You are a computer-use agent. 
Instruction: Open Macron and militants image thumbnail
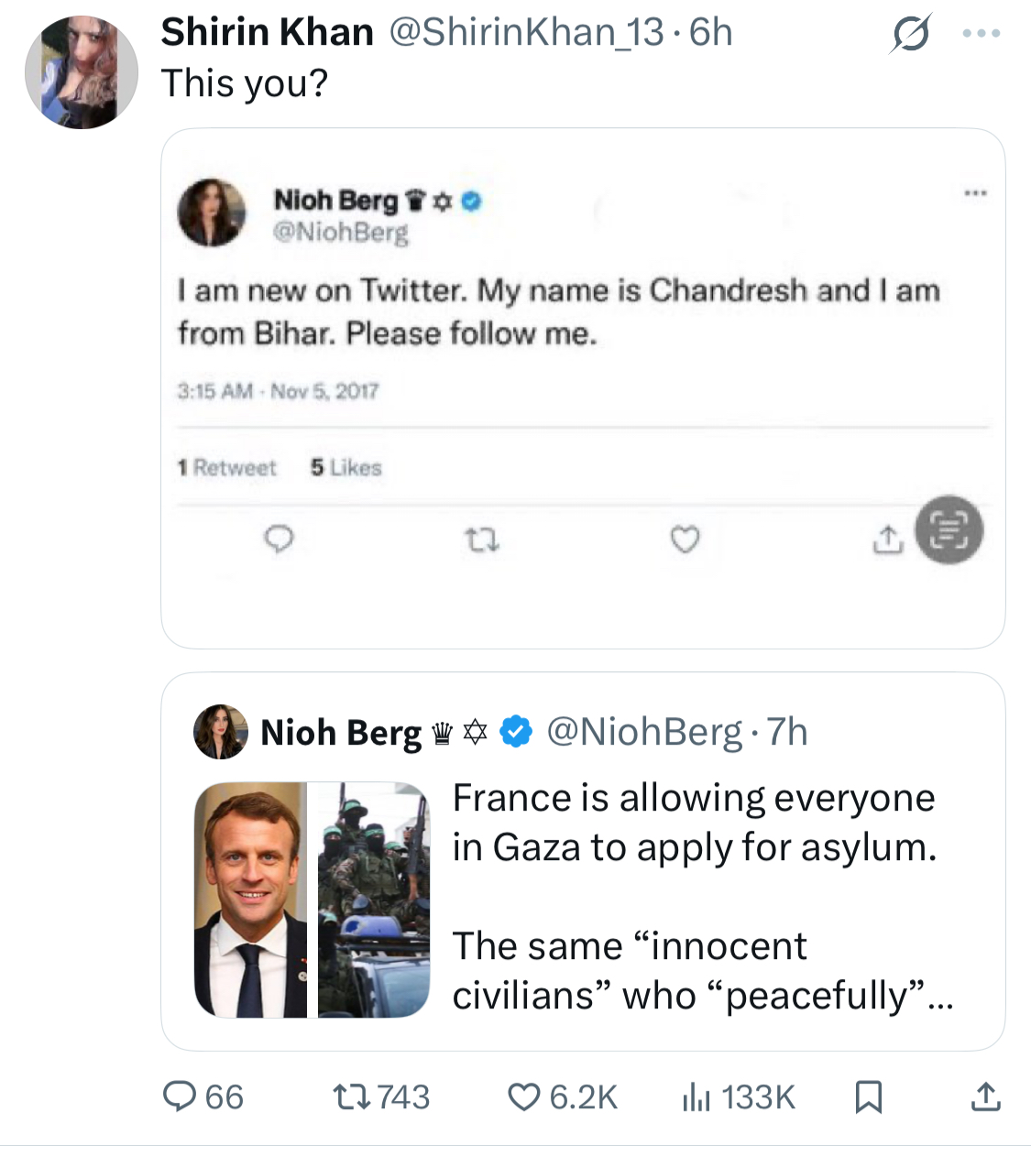tap(312, 900)
